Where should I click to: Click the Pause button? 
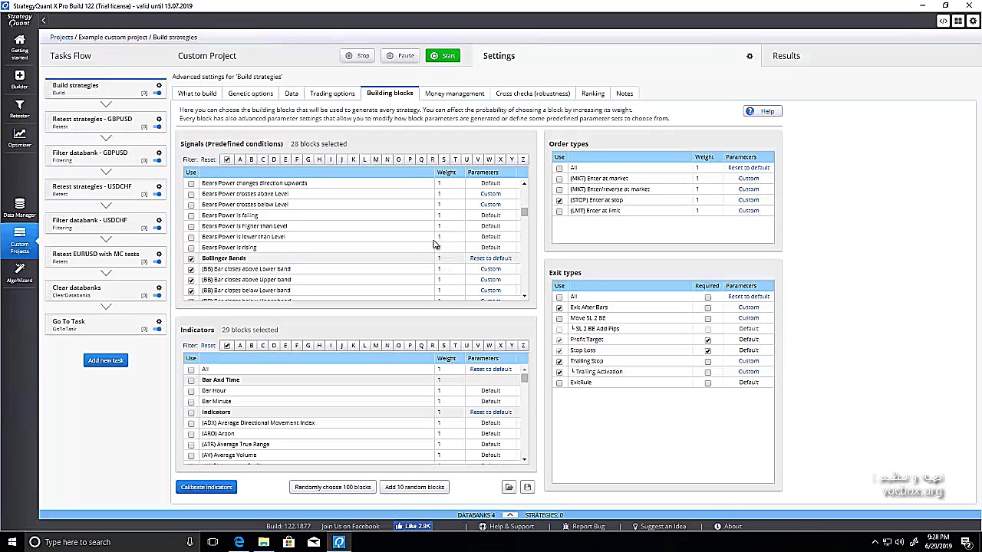tap(400, 56)
